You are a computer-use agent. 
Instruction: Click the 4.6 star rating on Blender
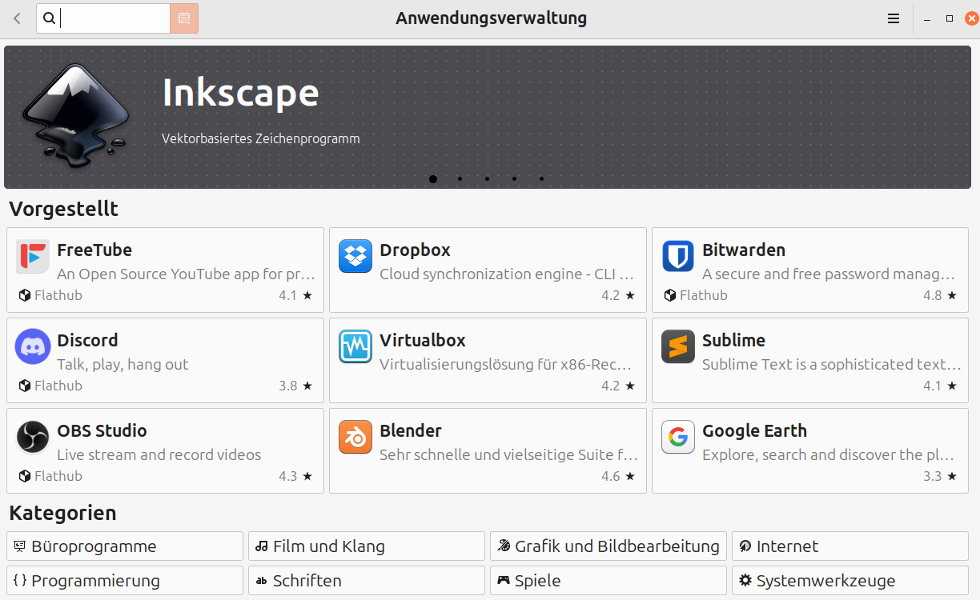click(x=618, y=476)
